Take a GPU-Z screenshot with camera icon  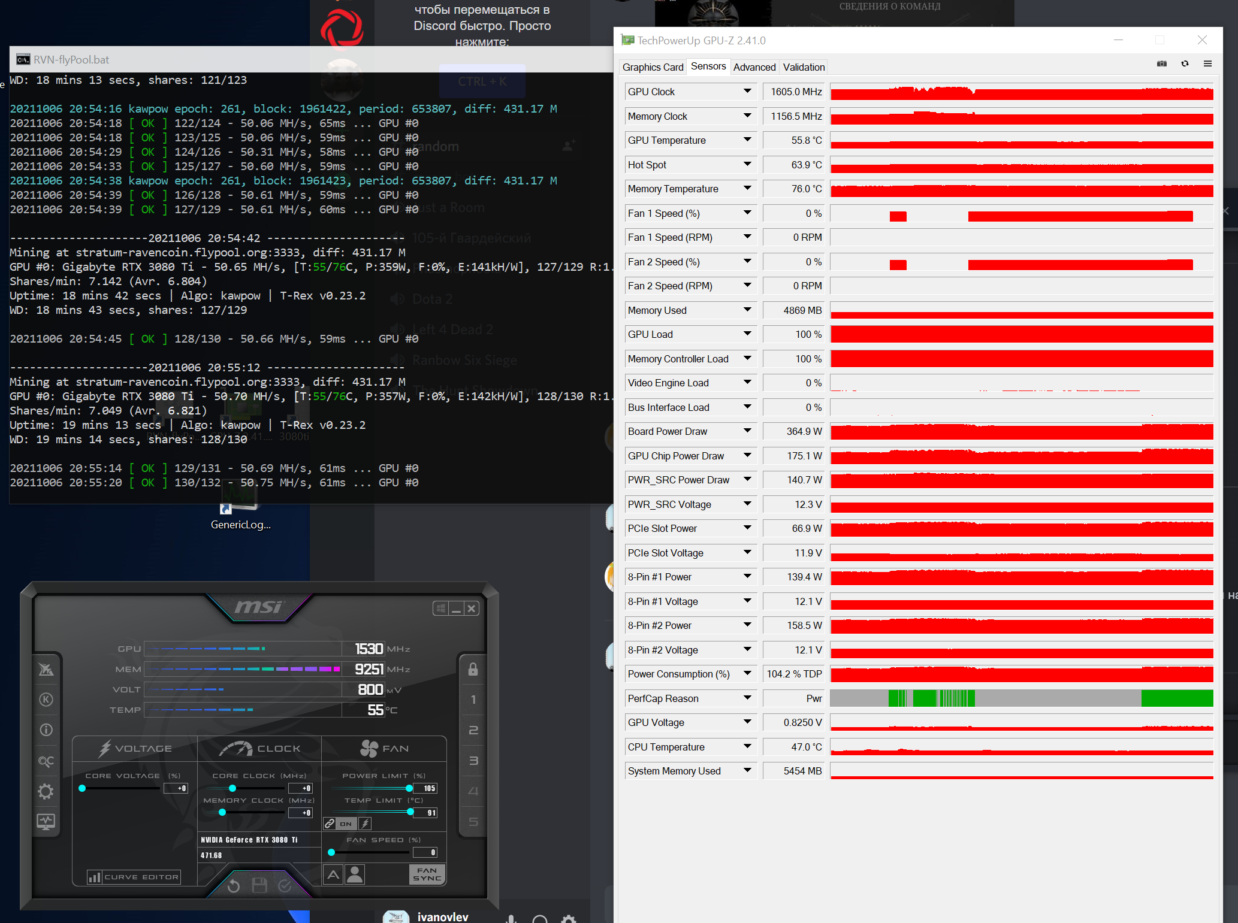[1162, 63]
